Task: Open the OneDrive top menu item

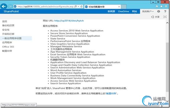Action: point(123,11)
